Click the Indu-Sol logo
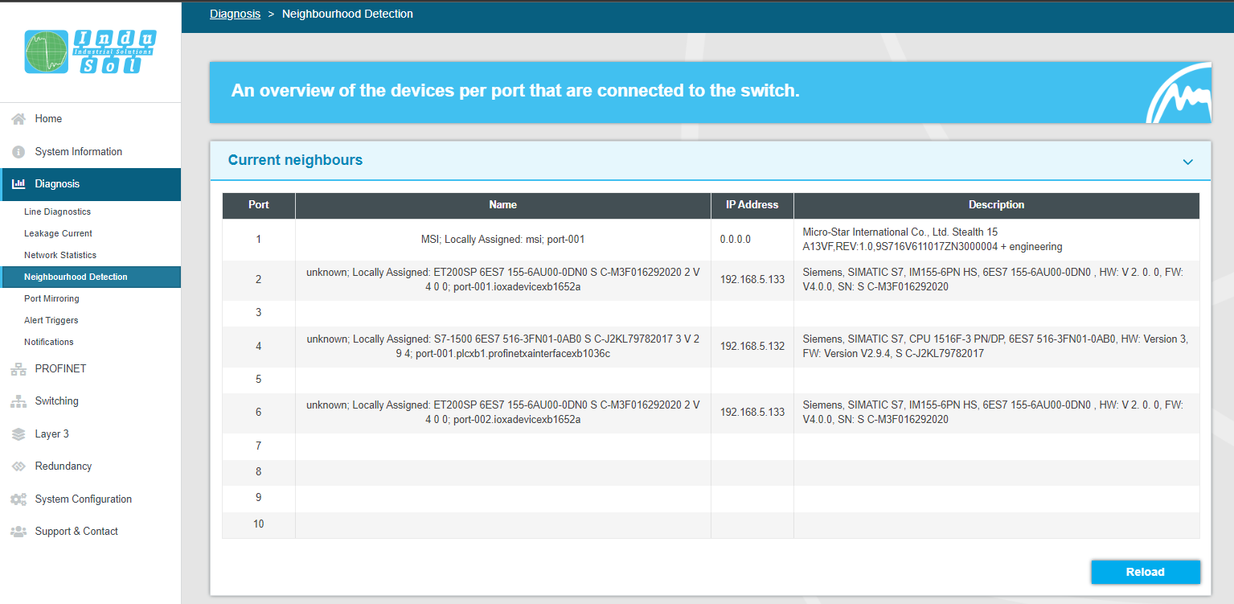 (90, 52)
